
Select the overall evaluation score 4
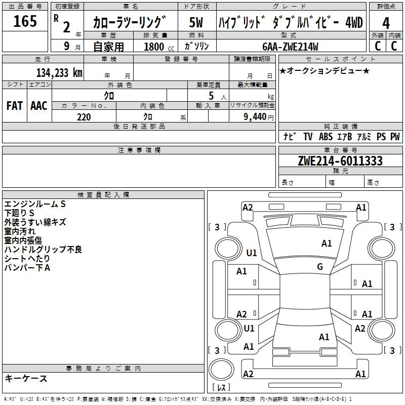[x=386, y=23]
